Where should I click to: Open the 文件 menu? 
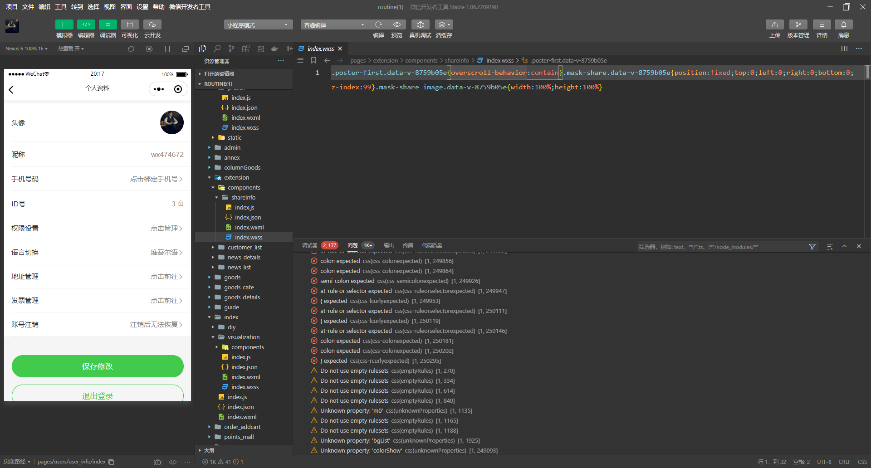tap(28, 7)
